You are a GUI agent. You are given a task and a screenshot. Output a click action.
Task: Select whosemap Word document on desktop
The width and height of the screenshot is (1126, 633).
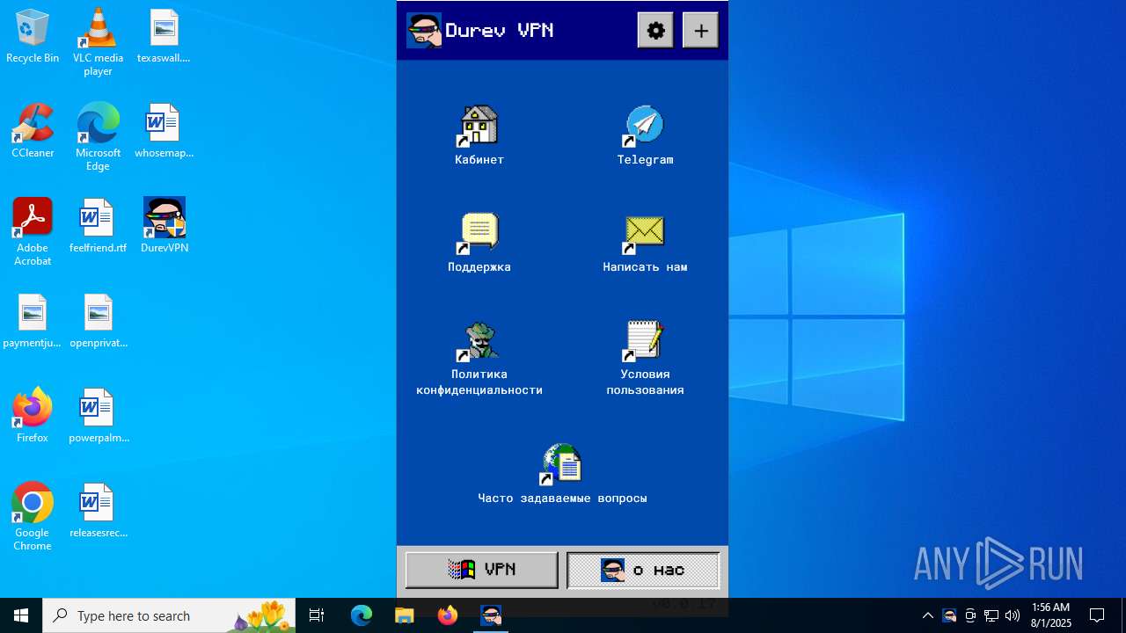tap(164, 131)
